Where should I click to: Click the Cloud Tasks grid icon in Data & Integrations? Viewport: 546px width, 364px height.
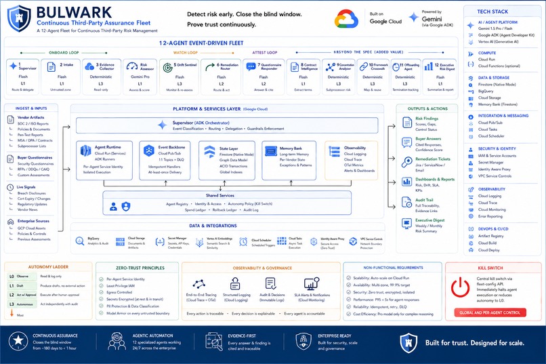[x=282, y=241]
